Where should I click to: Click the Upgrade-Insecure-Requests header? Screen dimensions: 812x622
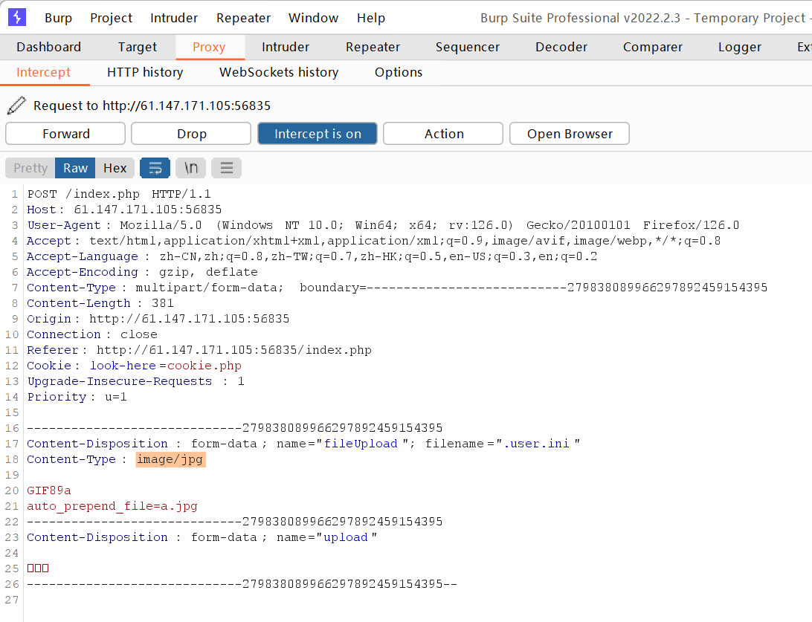click(135, 381)
